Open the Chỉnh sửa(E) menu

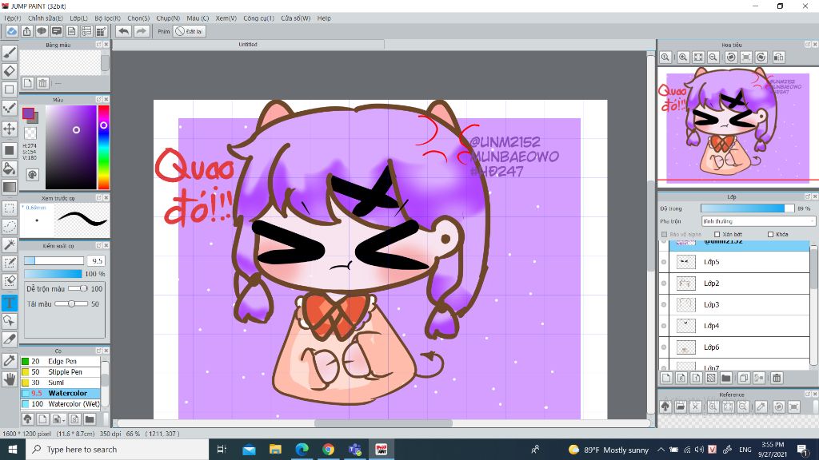tap(46, 18)
